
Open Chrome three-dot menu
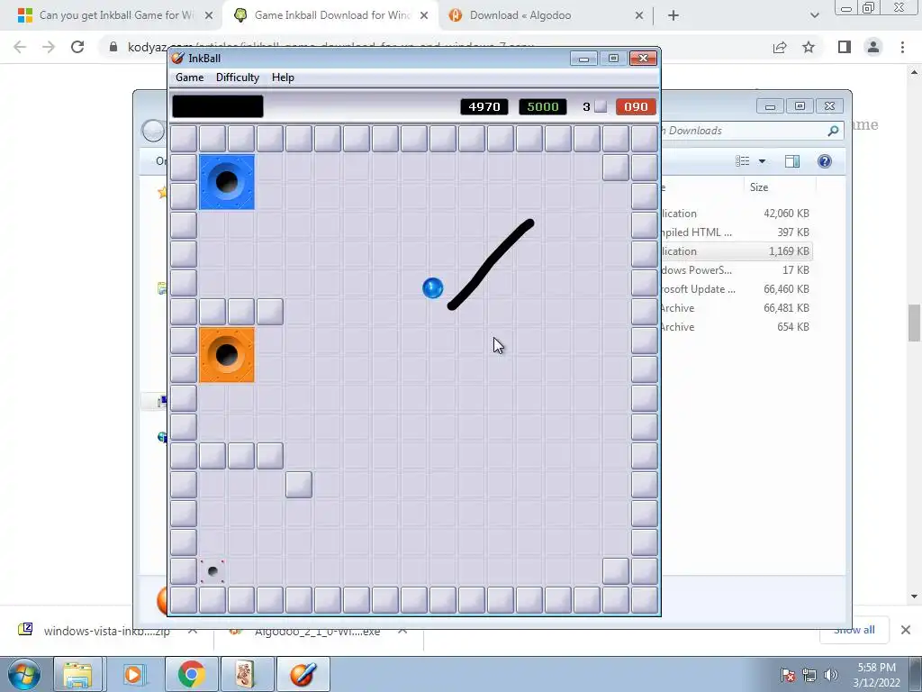pyautogui.click(x=902, y=47)
